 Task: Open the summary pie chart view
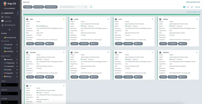pyautogui.click(x=192, y=7)
